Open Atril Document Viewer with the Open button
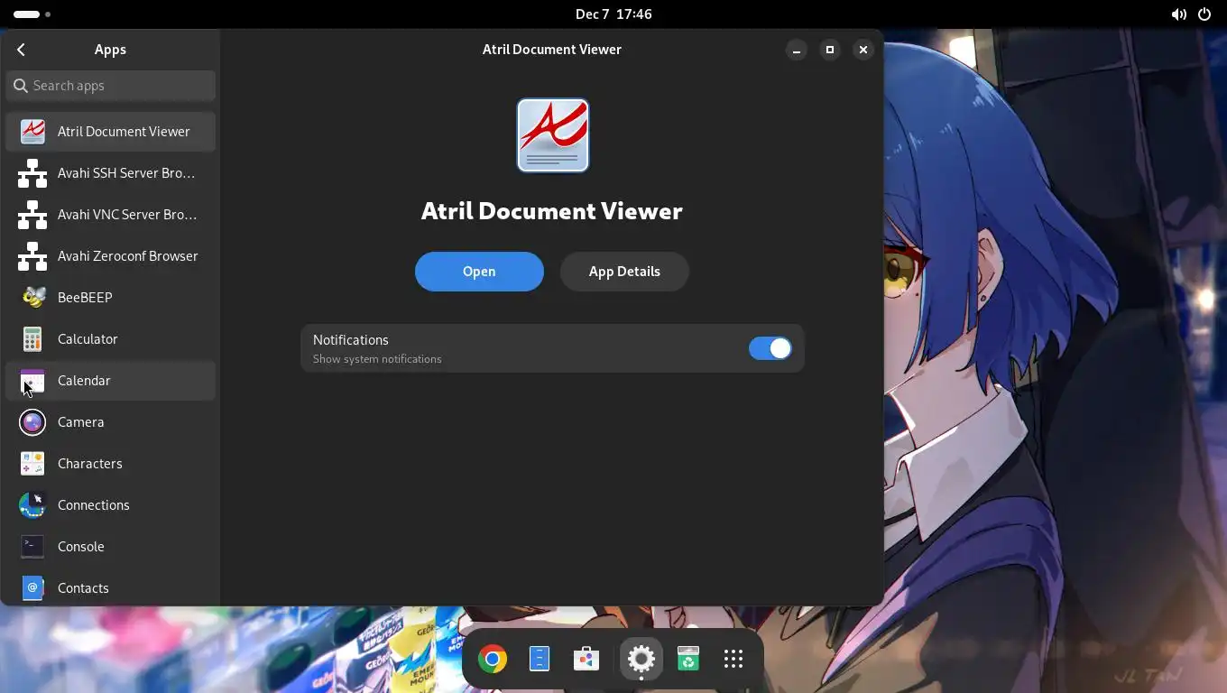The height and width of the screenshot is (693, 1227). pos(479,272)
